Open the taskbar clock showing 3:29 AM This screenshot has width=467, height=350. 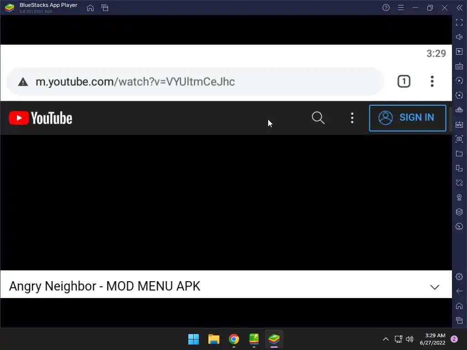[432, 339]
